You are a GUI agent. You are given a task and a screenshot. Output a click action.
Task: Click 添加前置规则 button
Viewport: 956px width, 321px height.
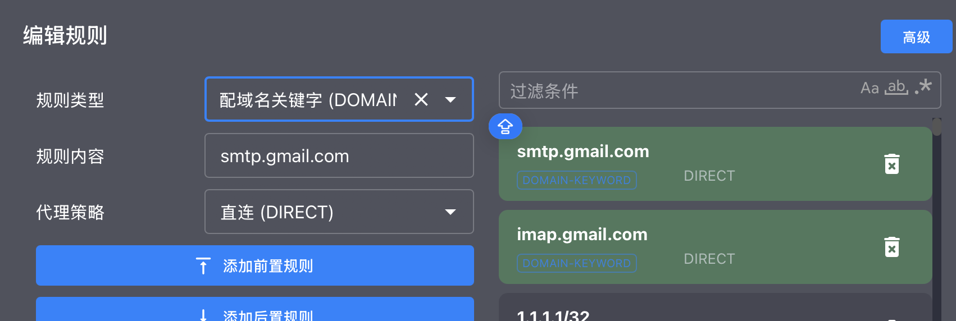(x=255, y=265)
